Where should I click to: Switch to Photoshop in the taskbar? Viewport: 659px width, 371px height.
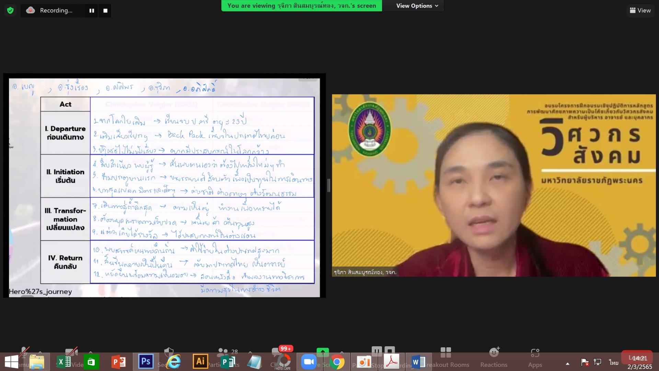[x=146, y=362]
